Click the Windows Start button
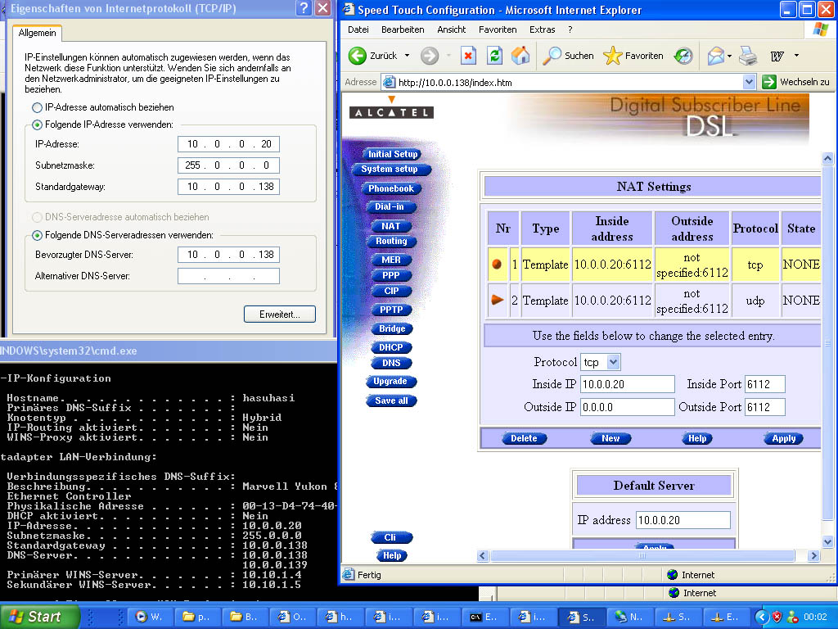This screenshot has height=629, width=838. tap(39, 617)
